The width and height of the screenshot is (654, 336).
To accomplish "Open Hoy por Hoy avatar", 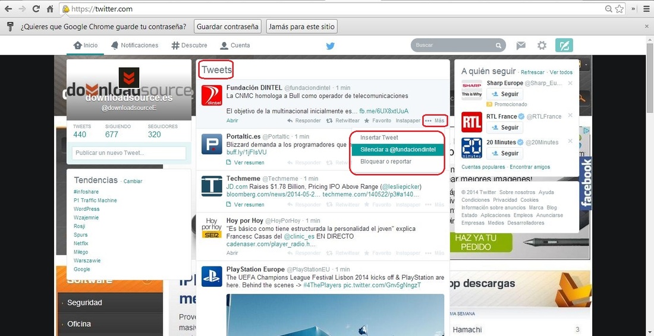I will 212,228.
